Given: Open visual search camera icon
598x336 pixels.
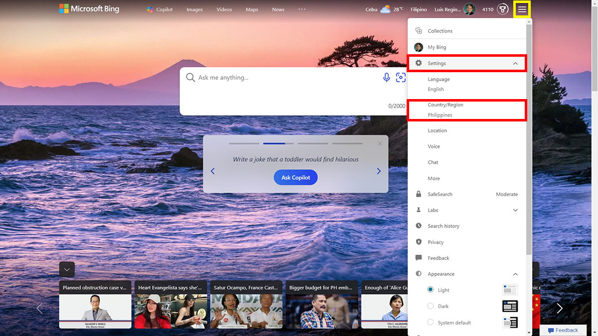Looking at the screenshot, I should tap(401, 77).
